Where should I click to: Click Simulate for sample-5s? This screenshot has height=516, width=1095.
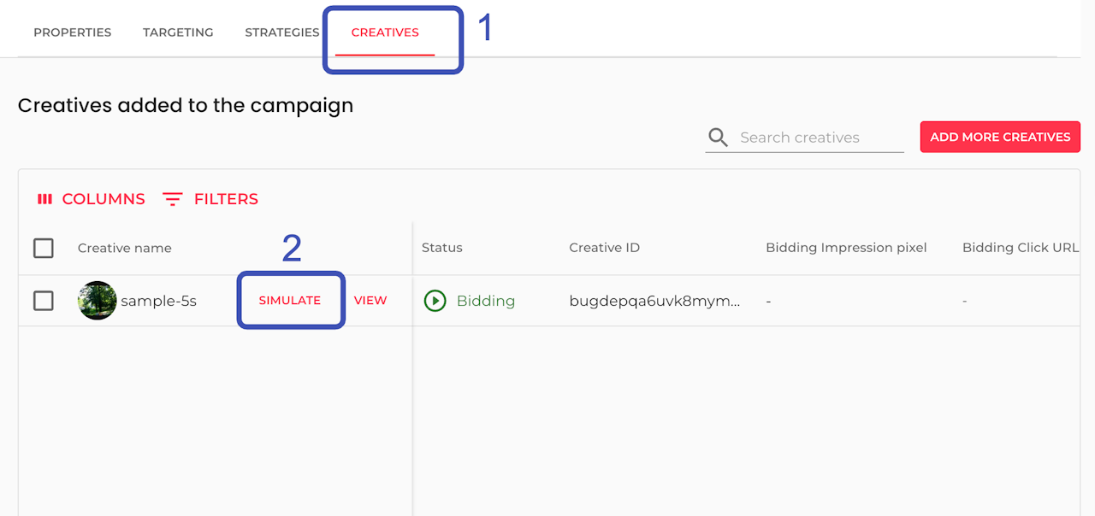point(290,301)
